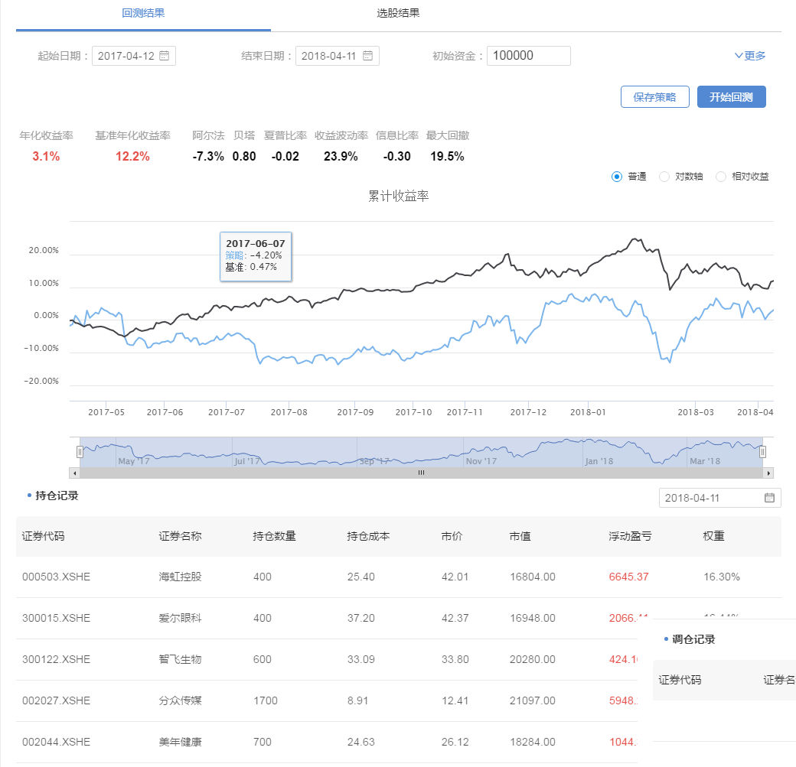Click the chart scrollbar right arrow
The image size is (796, 767).
click(769, 473)
